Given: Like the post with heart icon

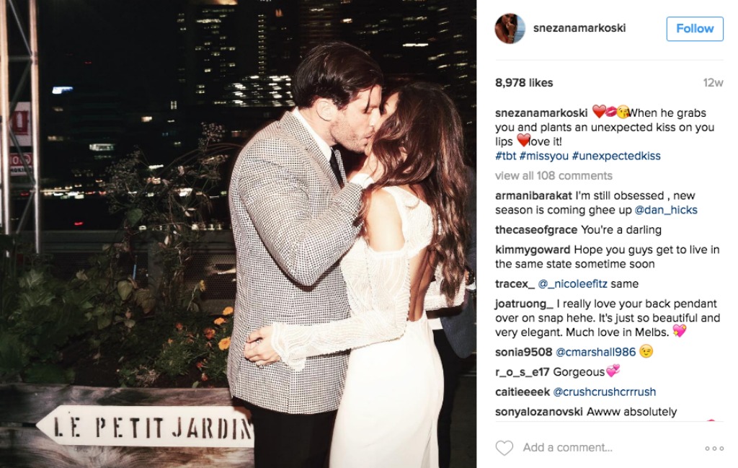Looking at the screenshot, I should coord(504,448).
